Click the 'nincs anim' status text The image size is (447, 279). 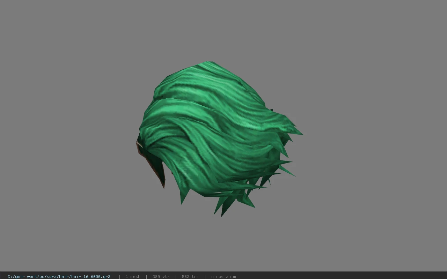(x=223, y=277)
